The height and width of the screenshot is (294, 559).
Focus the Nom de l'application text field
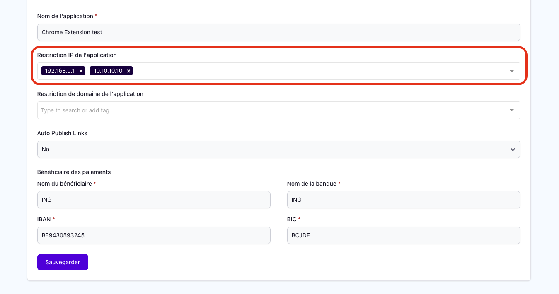pos(278,32)
